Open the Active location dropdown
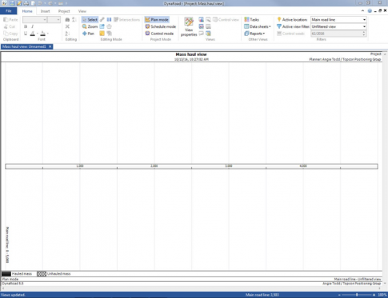 (x=338, y=20)
